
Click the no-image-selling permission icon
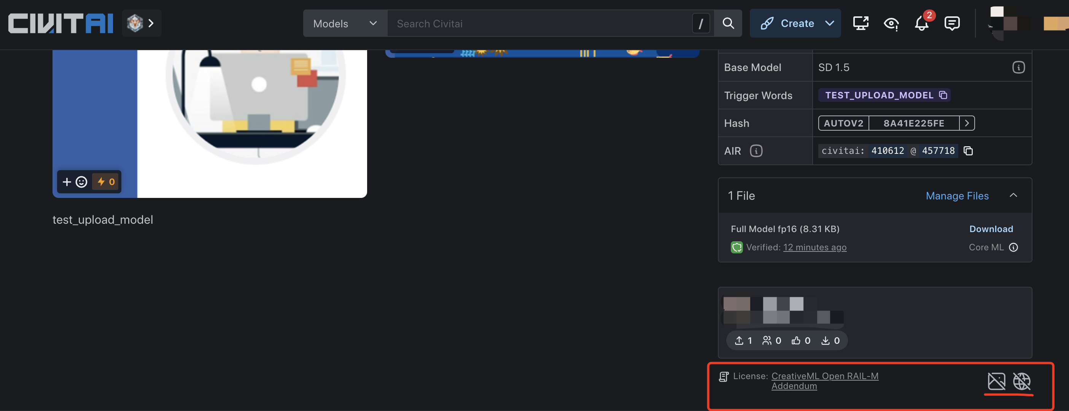click(996, 381)
